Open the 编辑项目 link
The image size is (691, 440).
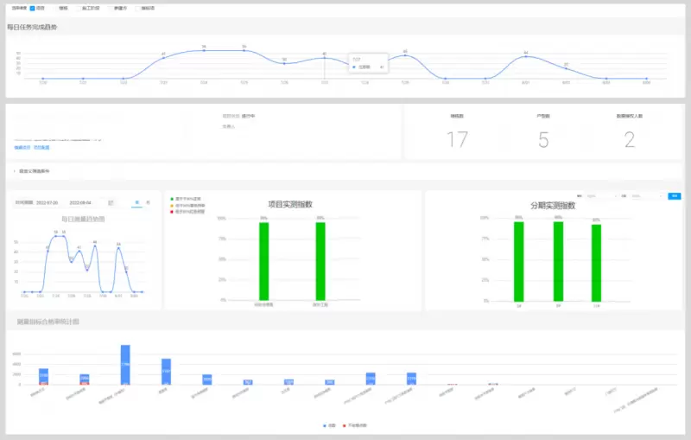click(x=22, y=148)
